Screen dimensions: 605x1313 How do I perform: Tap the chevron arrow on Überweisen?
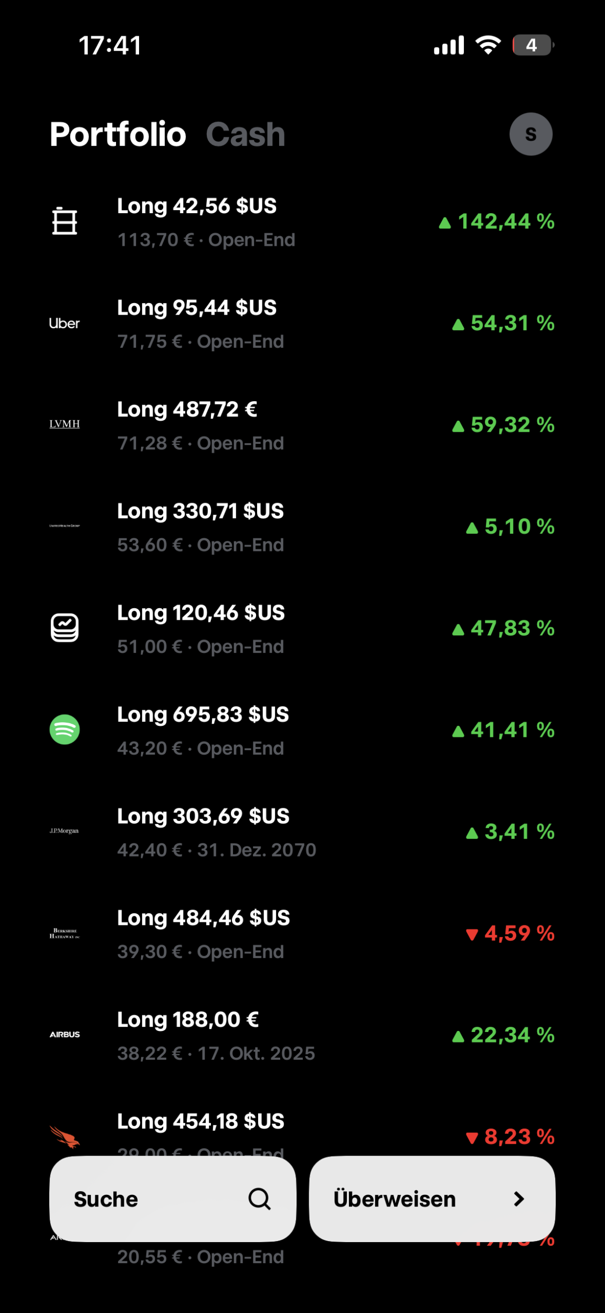pyautogui.click(x=519, y=1199)
